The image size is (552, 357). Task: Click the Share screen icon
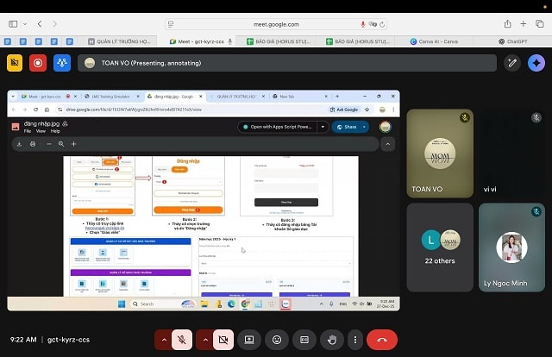pos(249,340)
